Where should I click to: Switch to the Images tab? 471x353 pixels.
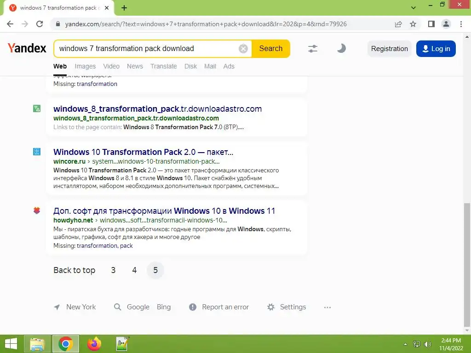(x=85, y=66)
